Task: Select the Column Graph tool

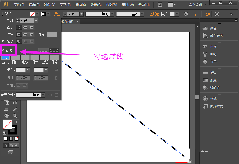Action: pos(15,102)
